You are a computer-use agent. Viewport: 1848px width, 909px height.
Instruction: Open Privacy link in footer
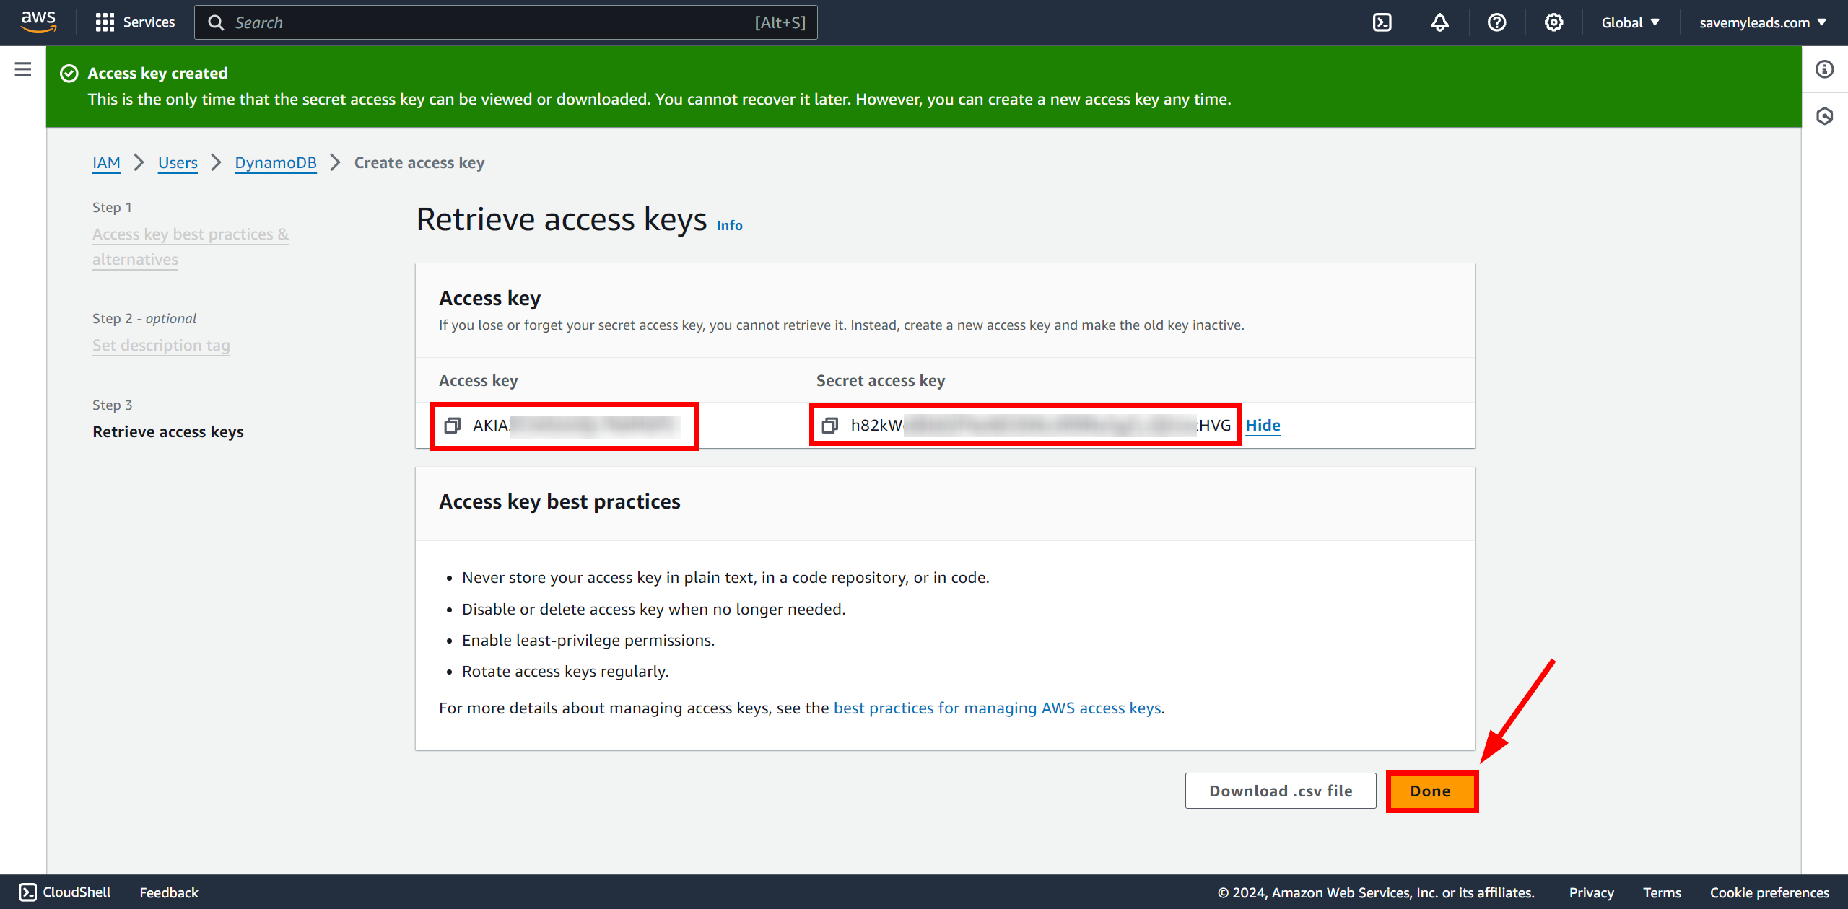(x=1591, y=892)
